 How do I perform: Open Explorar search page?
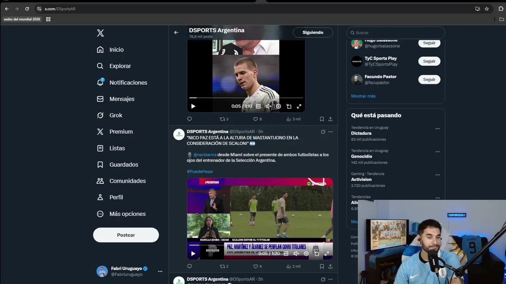(114, 66)
